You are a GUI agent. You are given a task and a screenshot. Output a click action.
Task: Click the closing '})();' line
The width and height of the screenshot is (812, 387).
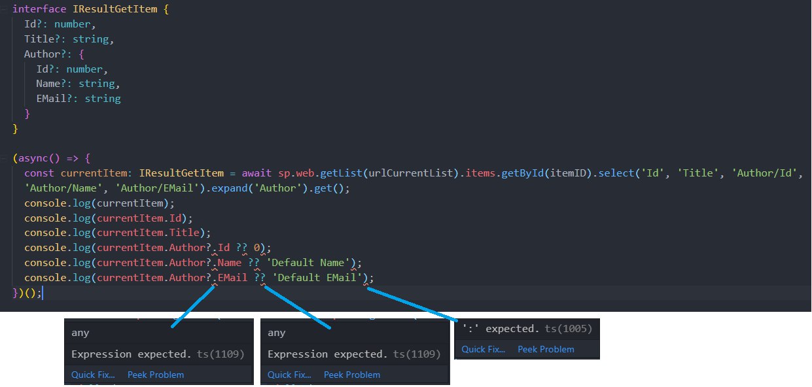(27, 293)
